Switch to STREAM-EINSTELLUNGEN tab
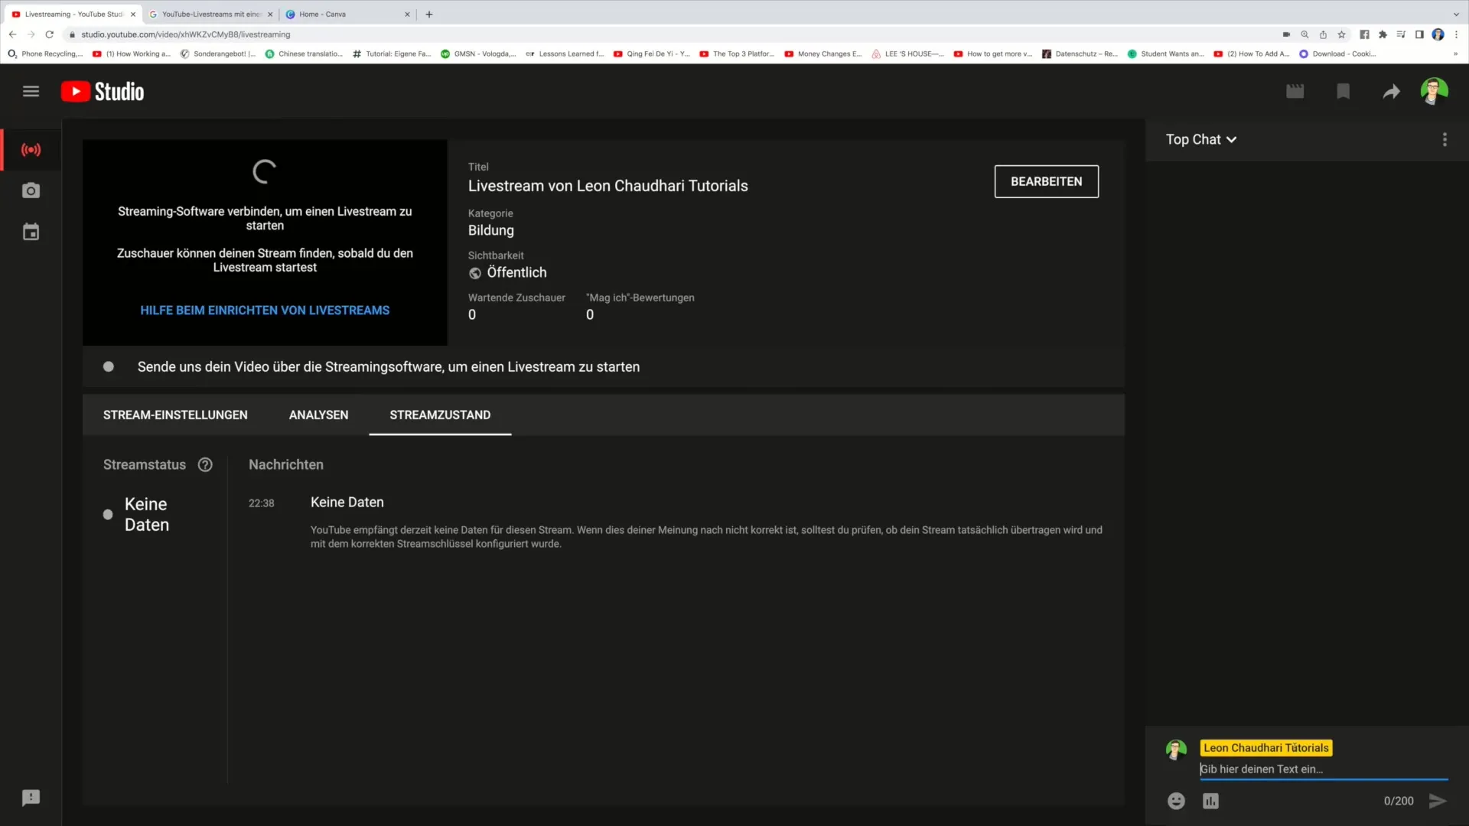The height and width of the screenshot is (826, 1469). [x=174, y=415]
